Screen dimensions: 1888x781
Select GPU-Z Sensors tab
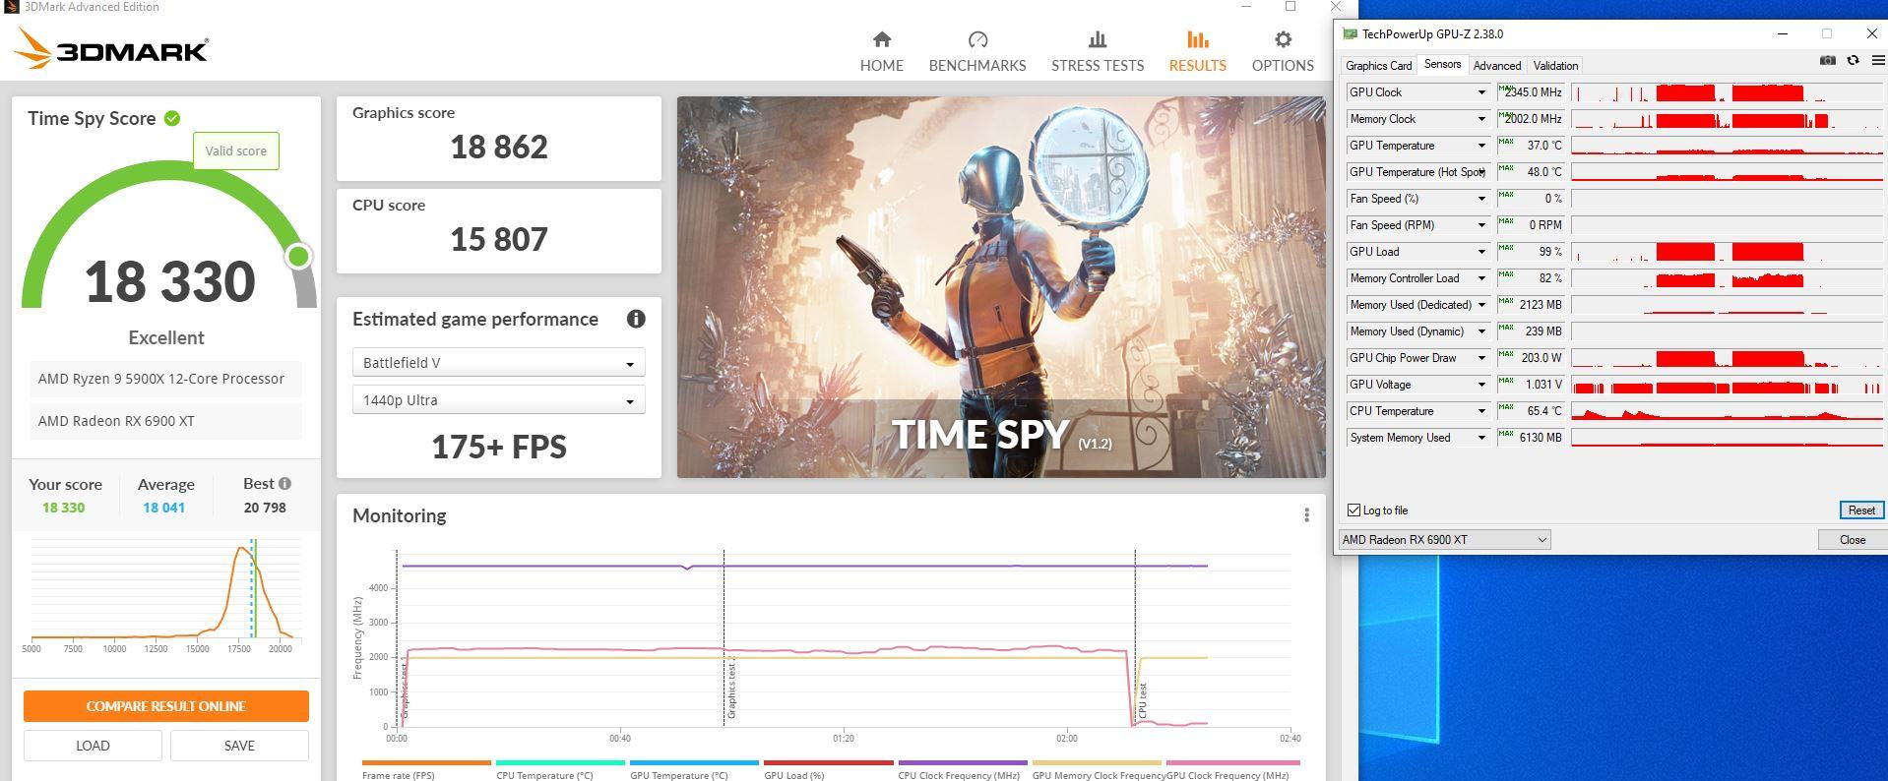(1442, 65)
